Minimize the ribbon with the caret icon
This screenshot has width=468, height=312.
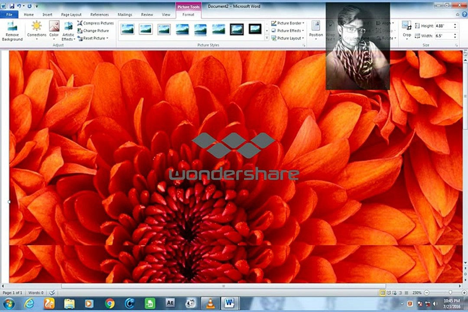[x=458, y=14]
